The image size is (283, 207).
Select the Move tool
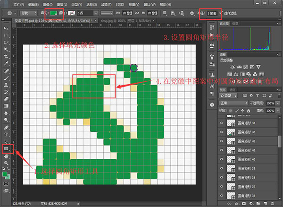pyautogui.click(x=6, y=28)
